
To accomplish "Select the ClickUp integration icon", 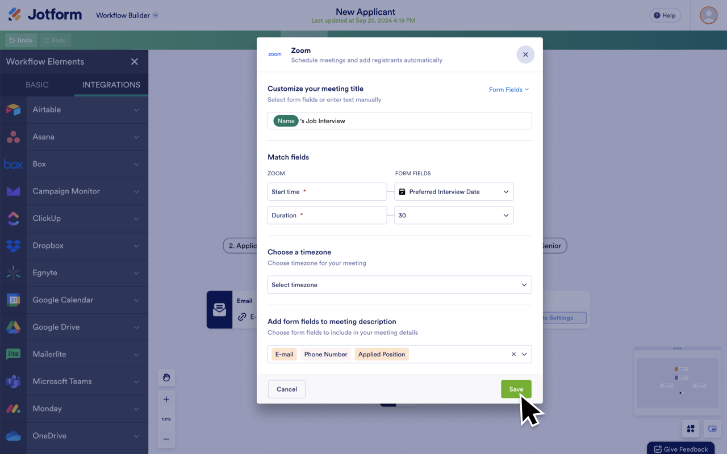I will click(x=13, y=218).
